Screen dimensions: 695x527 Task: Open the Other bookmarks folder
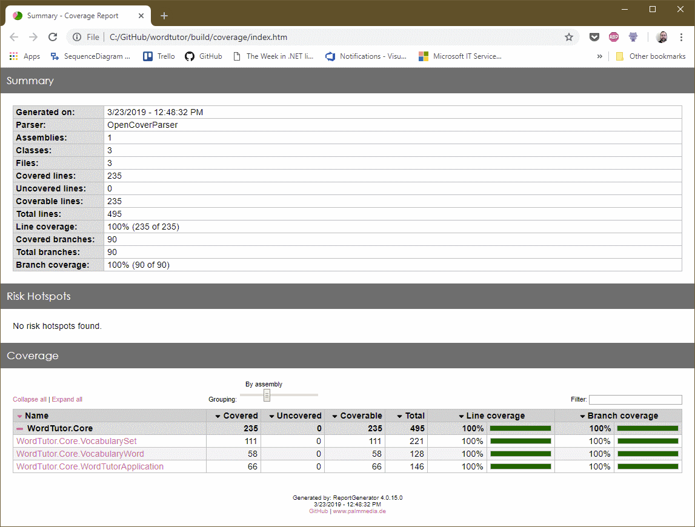click(651, 56)
